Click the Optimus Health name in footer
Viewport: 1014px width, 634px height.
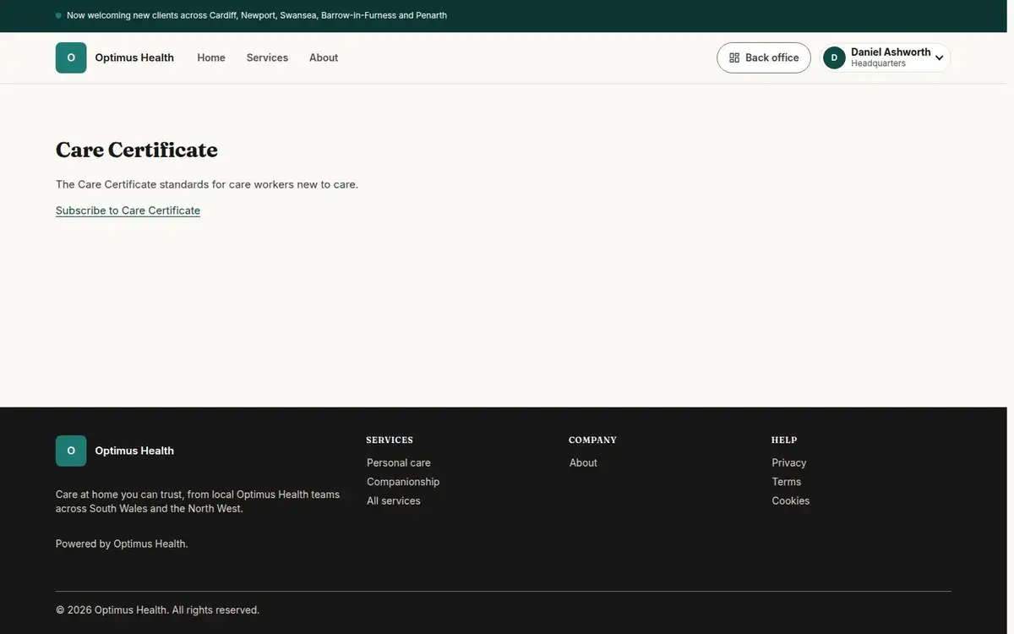click(x=134, y=451)
